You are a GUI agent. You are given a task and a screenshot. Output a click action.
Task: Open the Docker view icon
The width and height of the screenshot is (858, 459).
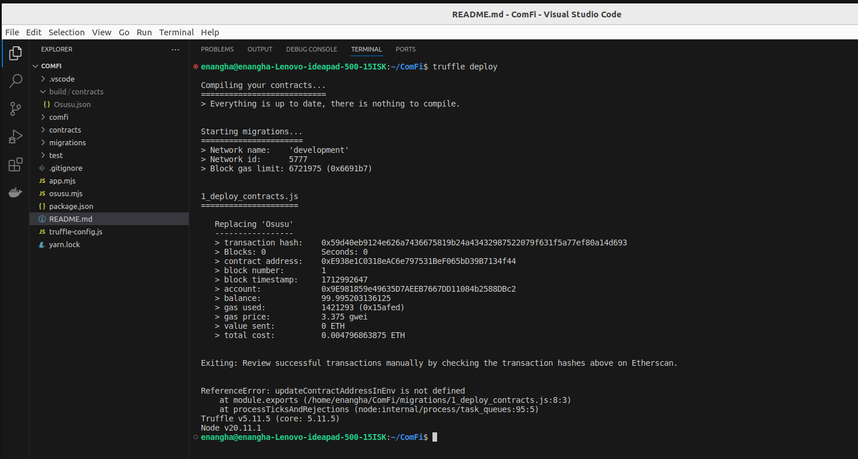[x=15, y=193]
